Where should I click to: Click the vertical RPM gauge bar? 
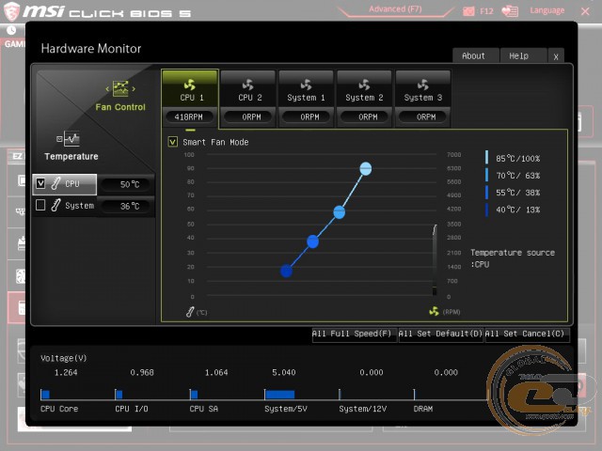(x=435, y=260)
